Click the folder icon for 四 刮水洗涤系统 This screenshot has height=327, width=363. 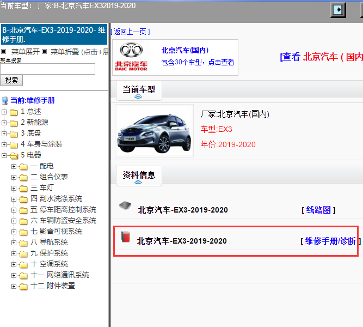tap(23, 199)
